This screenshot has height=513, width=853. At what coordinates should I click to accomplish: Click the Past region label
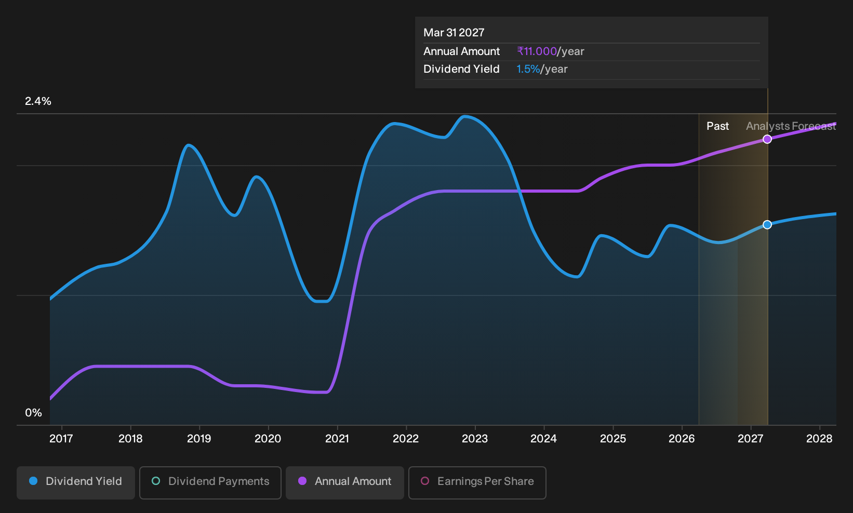(718, 126)
